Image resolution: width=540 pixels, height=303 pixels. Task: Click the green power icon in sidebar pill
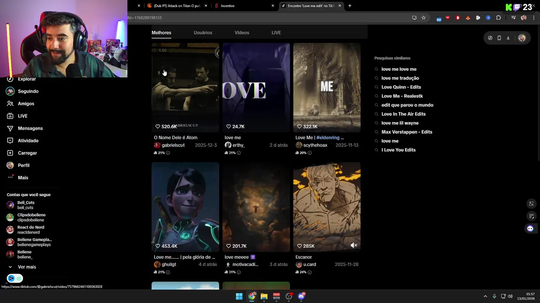point(19,278)
